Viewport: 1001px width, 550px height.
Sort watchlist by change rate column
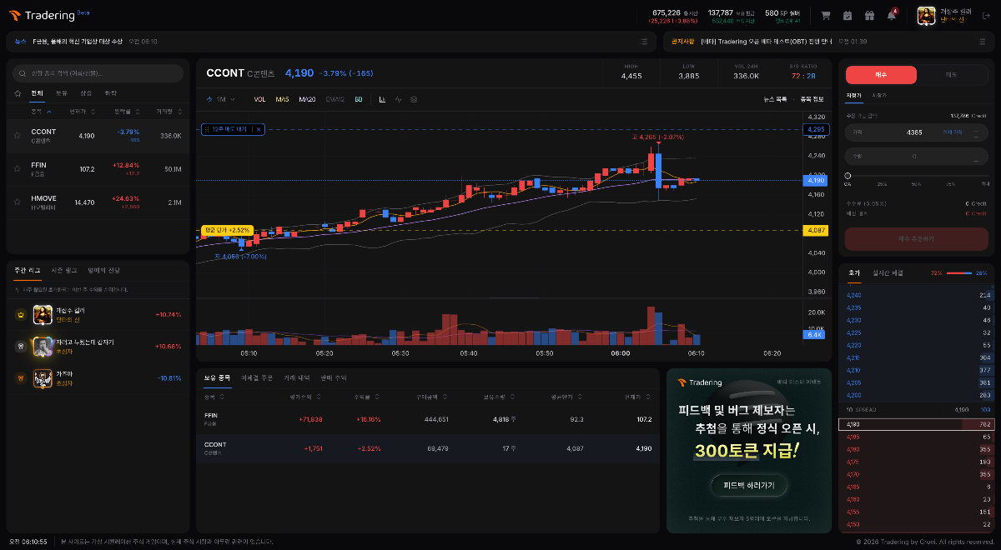pos(128,111)
